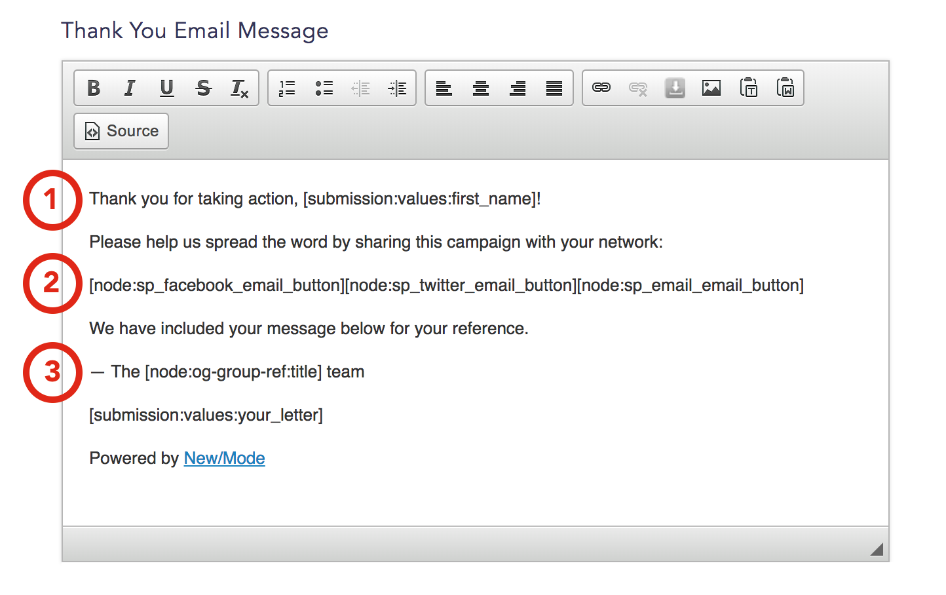Click the editor resize handle
Image resolution: width=946 pixels, height=595 pixels.
[x=877, y=549]
